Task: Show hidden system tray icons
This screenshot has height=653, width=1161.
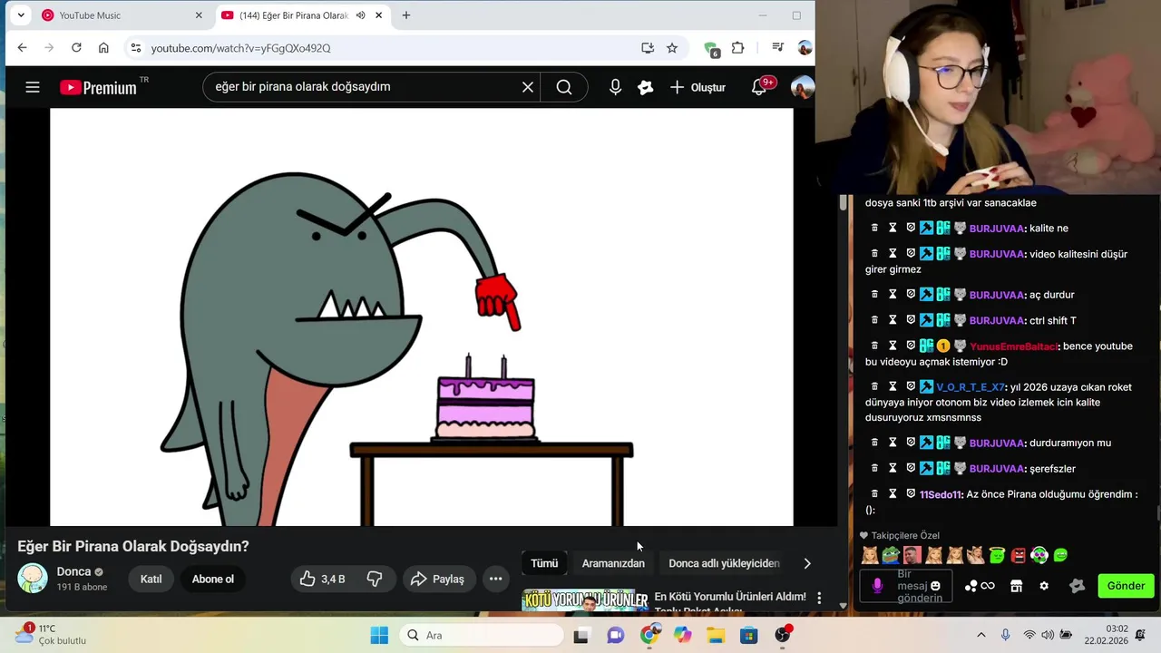Action: click(981, 635)
